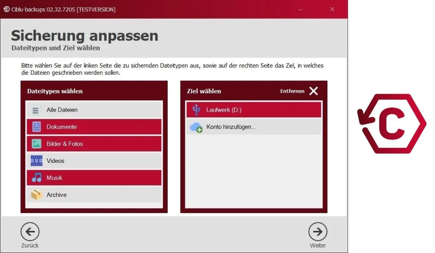Click the Dokumente file type icon
This screenshot has width=435, height=253.
pyautogui.click(x=36, y=127)
